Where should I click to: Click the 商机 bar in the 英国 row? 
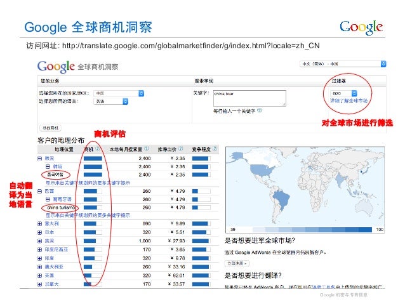click(93, 275)
